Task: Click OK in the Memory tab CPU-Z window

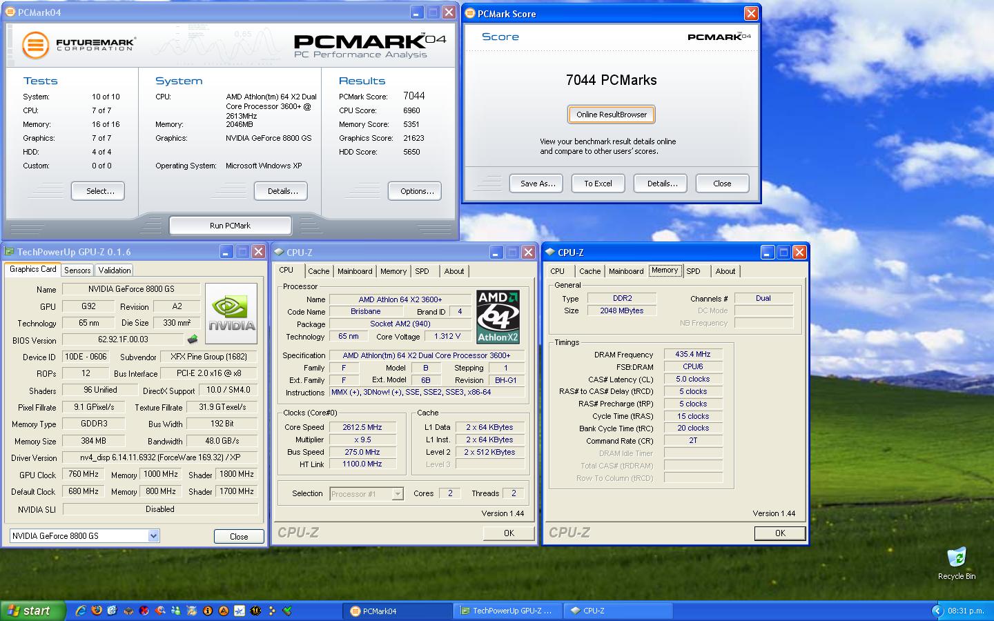Action: coord(780,533)
